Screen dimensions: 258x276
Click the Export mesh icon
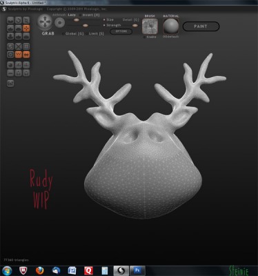[26, 65]
